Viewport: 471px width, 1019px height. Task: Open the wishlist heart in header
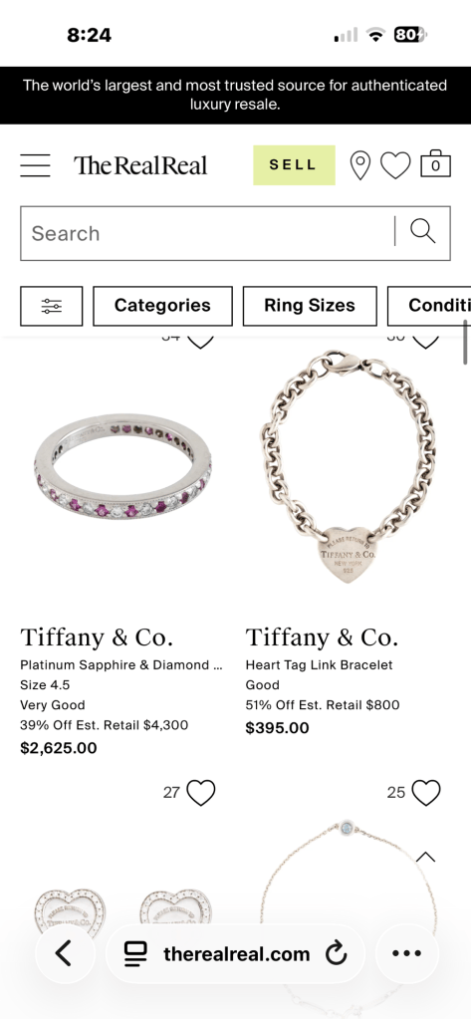pos(395,165)
